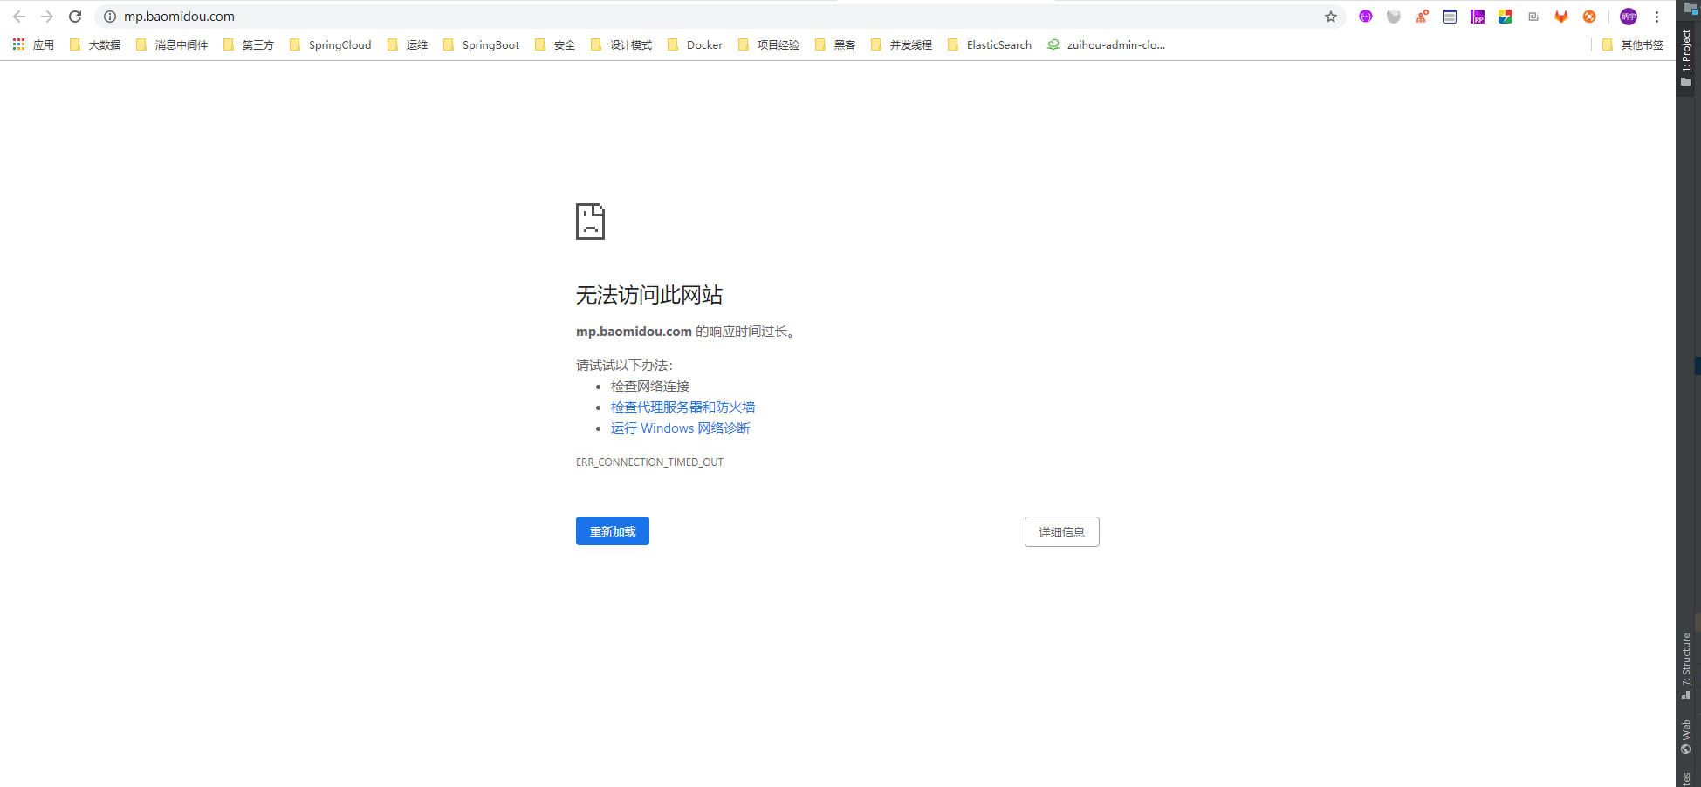Reload the page with the refresh icon
This screenshot has height=787, width=1701.
point(75,17)
